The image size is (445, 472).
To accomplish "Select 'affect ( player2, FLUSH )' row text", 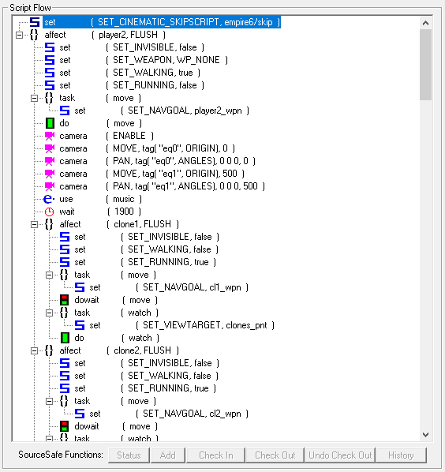I will (105, 35).
